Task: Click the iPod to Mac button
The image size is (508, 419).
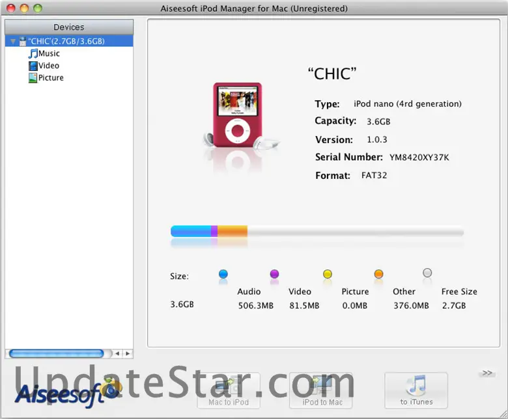Action: 321,390
